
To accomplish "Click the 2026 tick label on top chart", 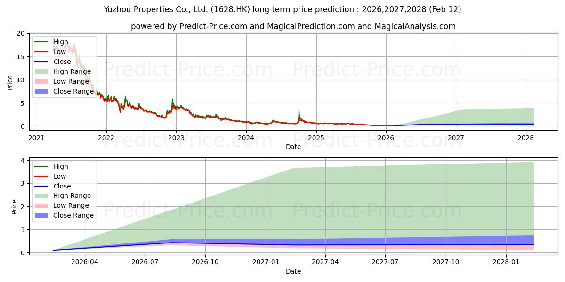I will (386, 138).
